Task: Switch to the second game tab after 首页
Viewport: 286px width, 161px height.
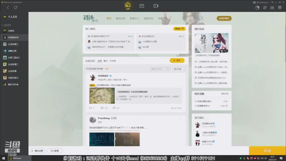Action: point(120,18)
